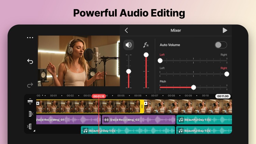This screenshot has height=144, width=256.
Task: Click the left channel pan slider knob
Action: tap(160, 61)
